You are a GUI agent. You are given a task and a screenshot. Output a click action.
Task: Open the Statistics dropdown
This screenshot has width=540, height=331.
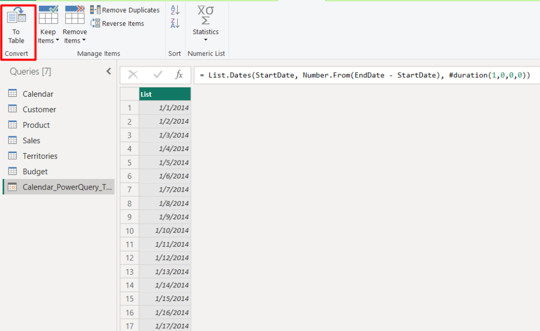pyautogui.click(x=206, y=24)
